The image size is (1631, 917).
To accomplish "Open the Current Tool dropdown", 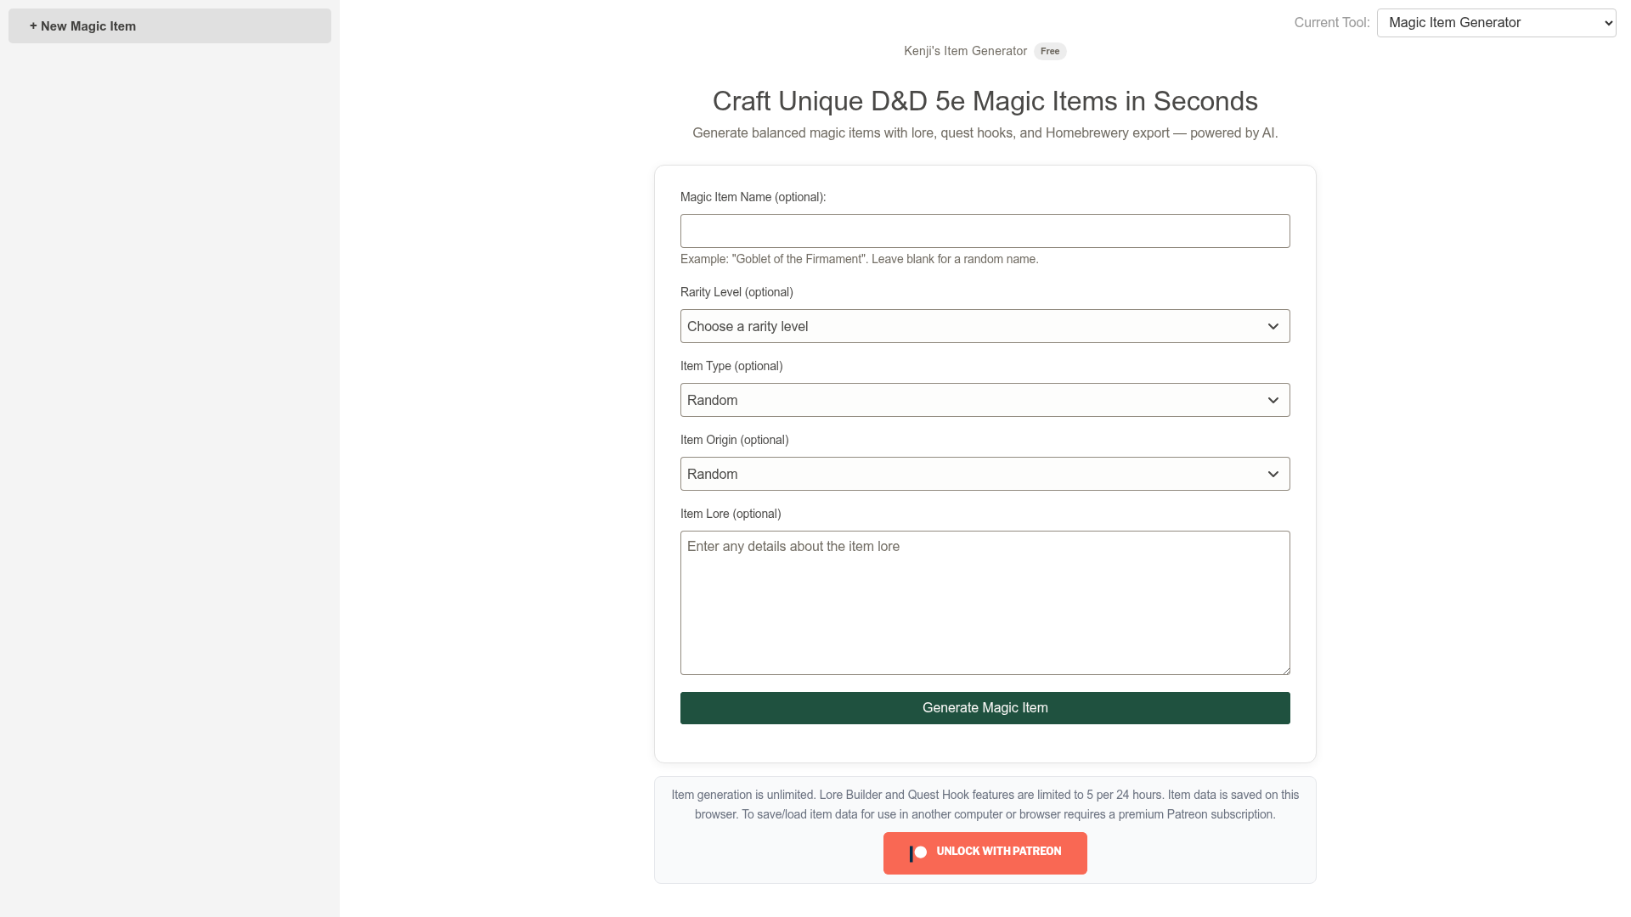I will point(1496,23).
